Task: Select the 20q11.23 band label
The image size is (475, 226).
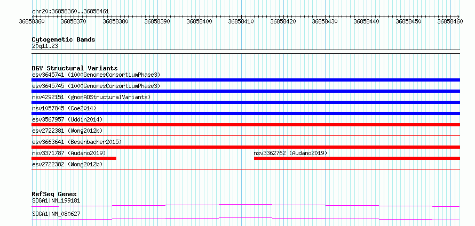Action: (x=45, y=46)
